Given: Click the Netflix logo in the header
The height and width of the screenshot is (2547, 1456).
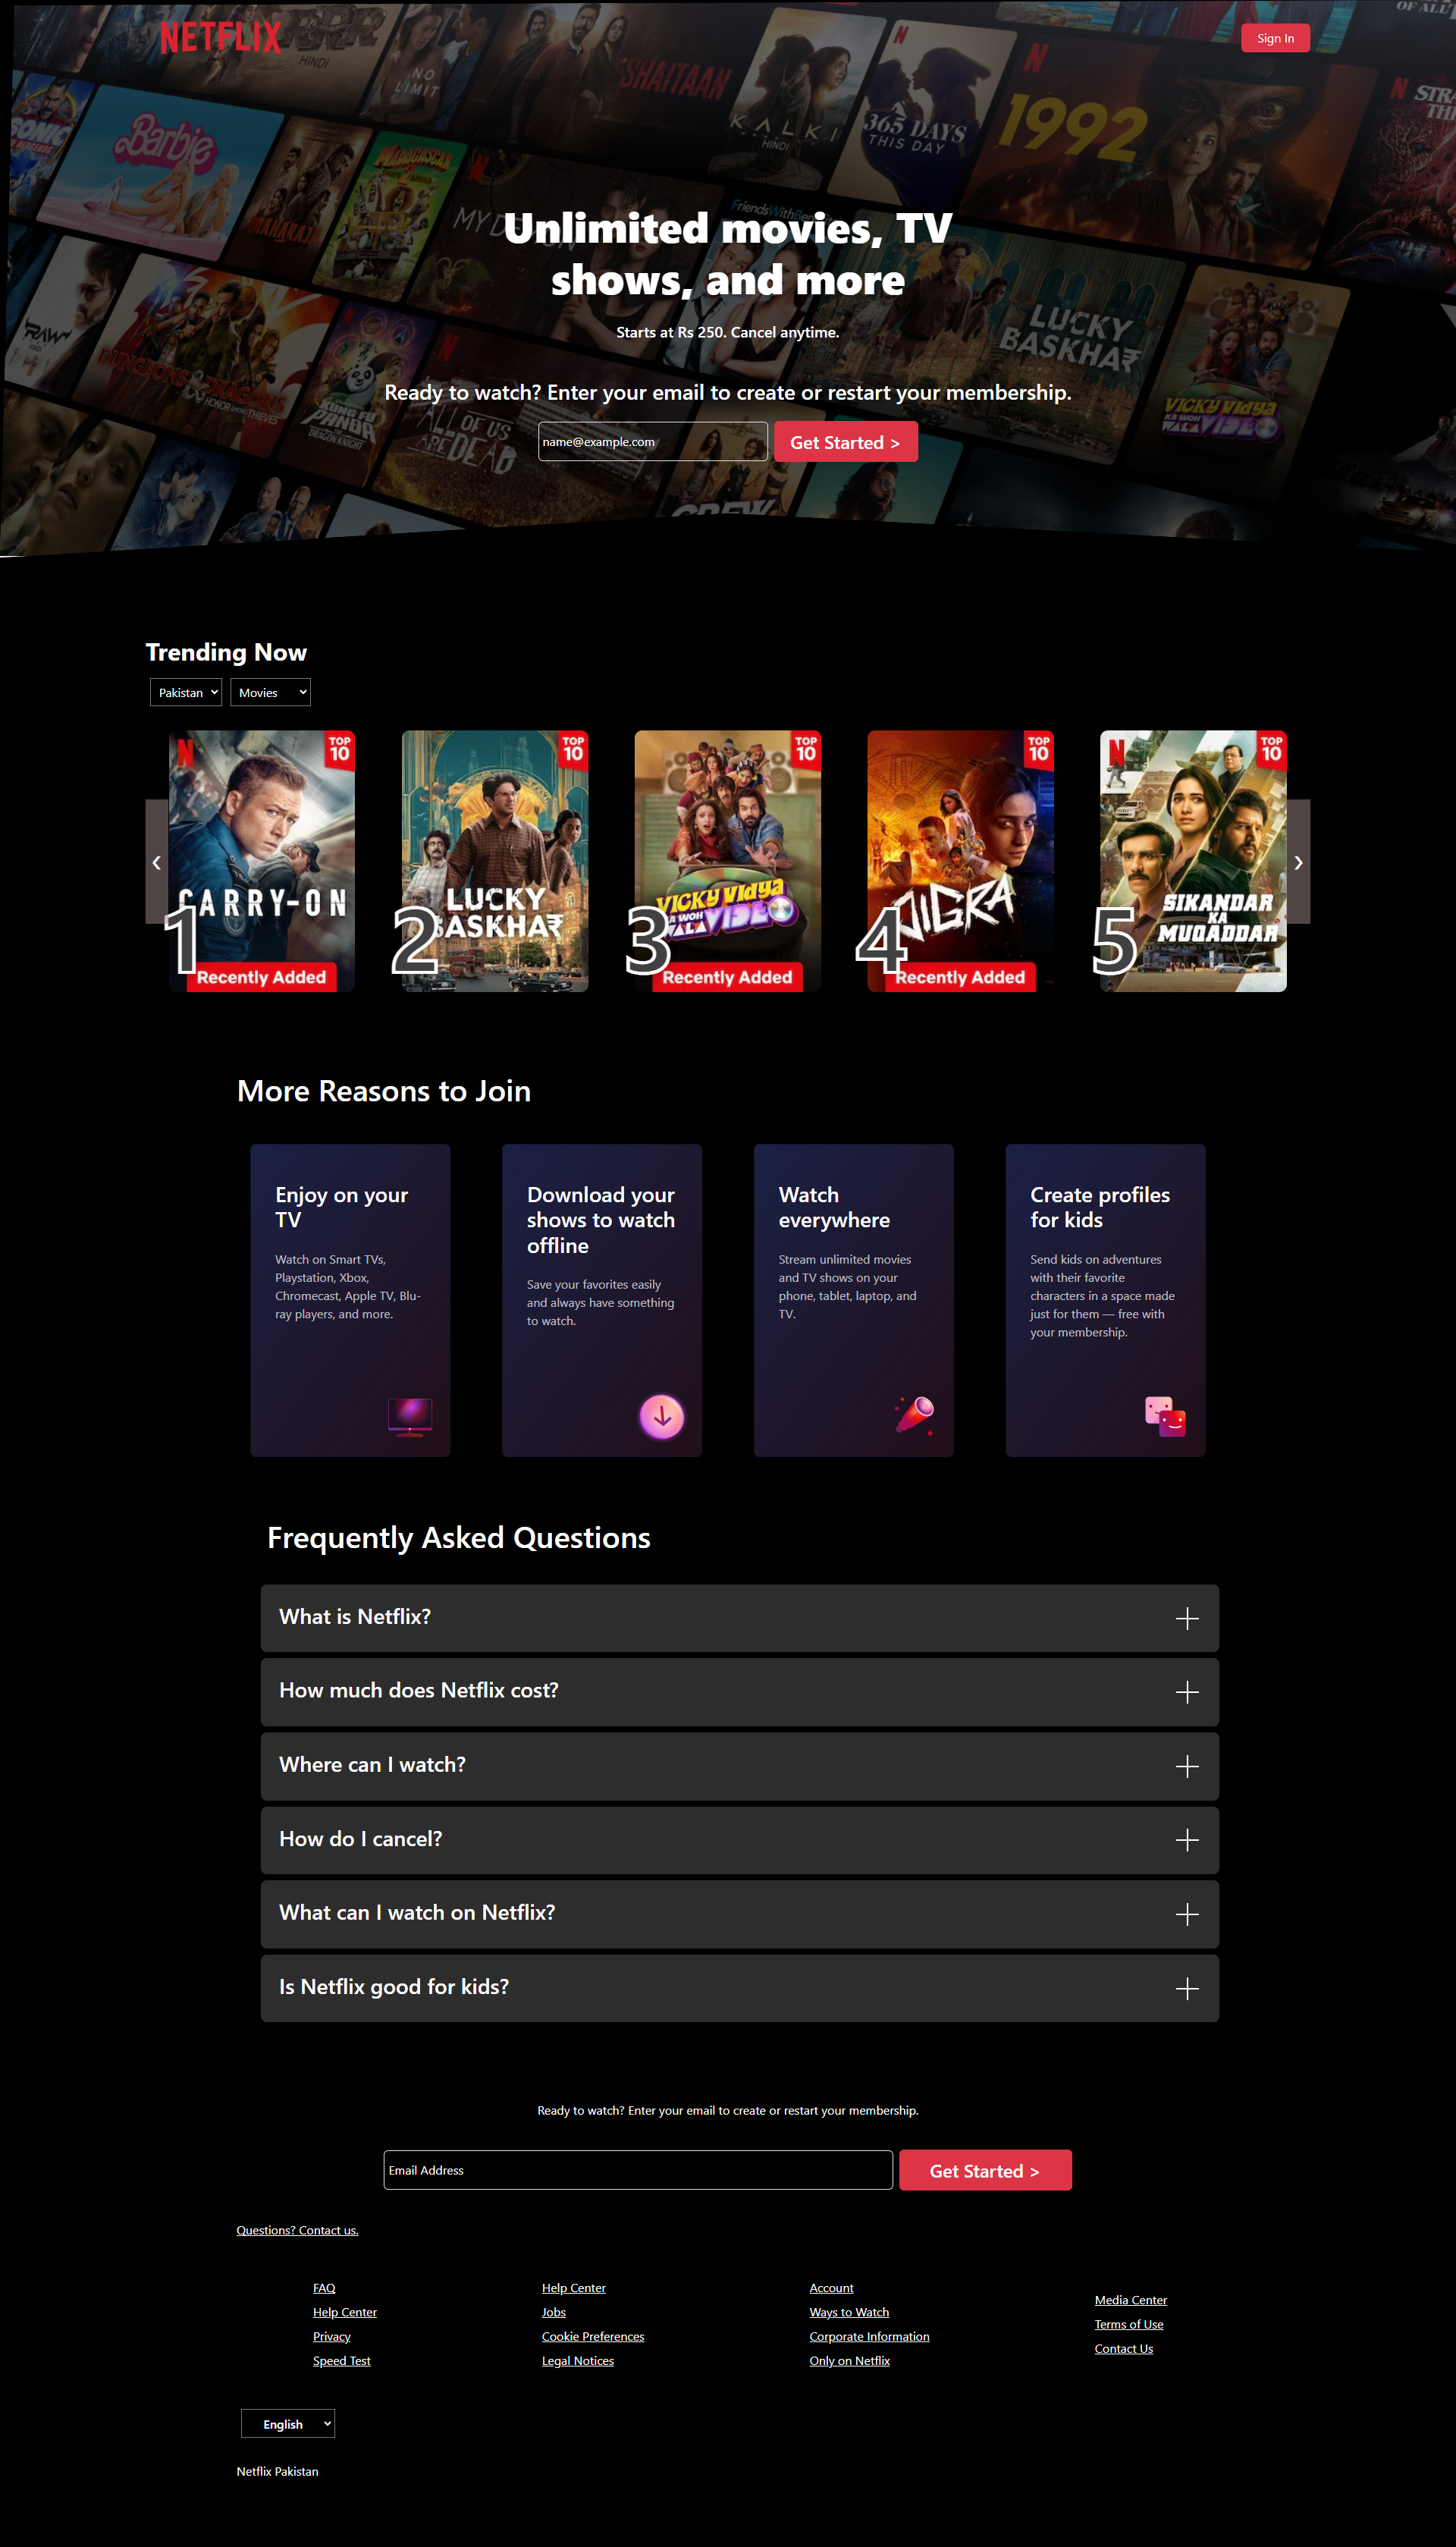Looking at the screenshot, I should click(x=221, y=37).
